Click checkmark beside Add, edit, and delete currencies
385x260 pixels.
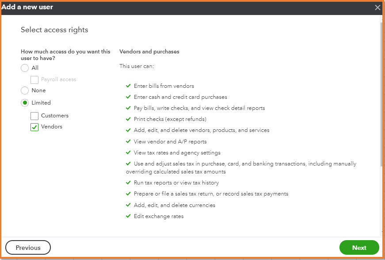point(128,205)
